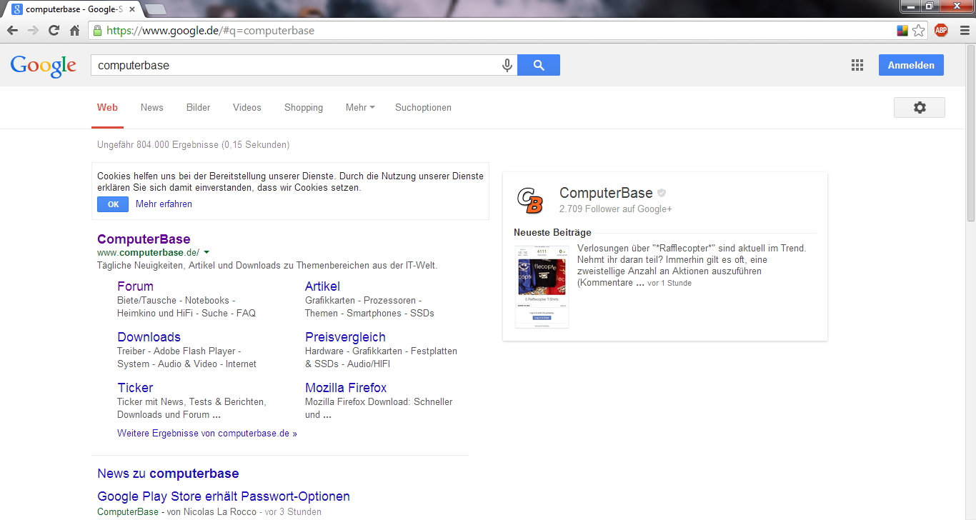Open the Mehr erfahren link
The image size is (976, 520).
coord(164,204)
